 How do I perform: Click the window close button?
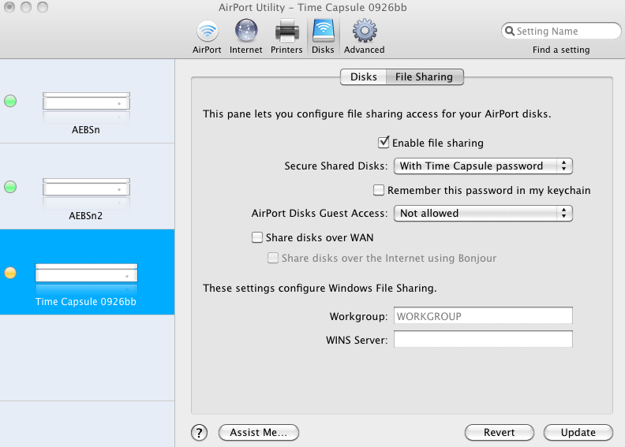[9, 7]
